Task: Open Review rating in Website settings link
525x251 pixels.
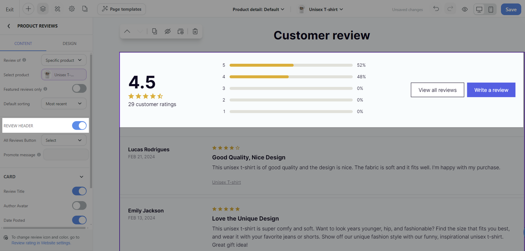Action: click(41, 243)
